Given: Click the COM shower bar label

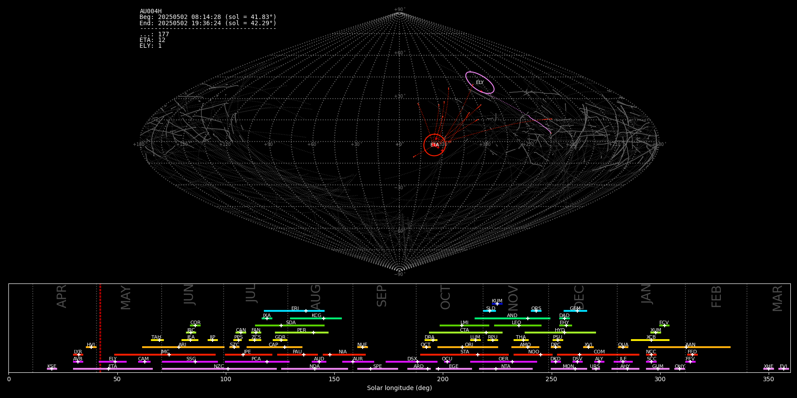Looking at the screenshot, I should (x=599, y=352).
